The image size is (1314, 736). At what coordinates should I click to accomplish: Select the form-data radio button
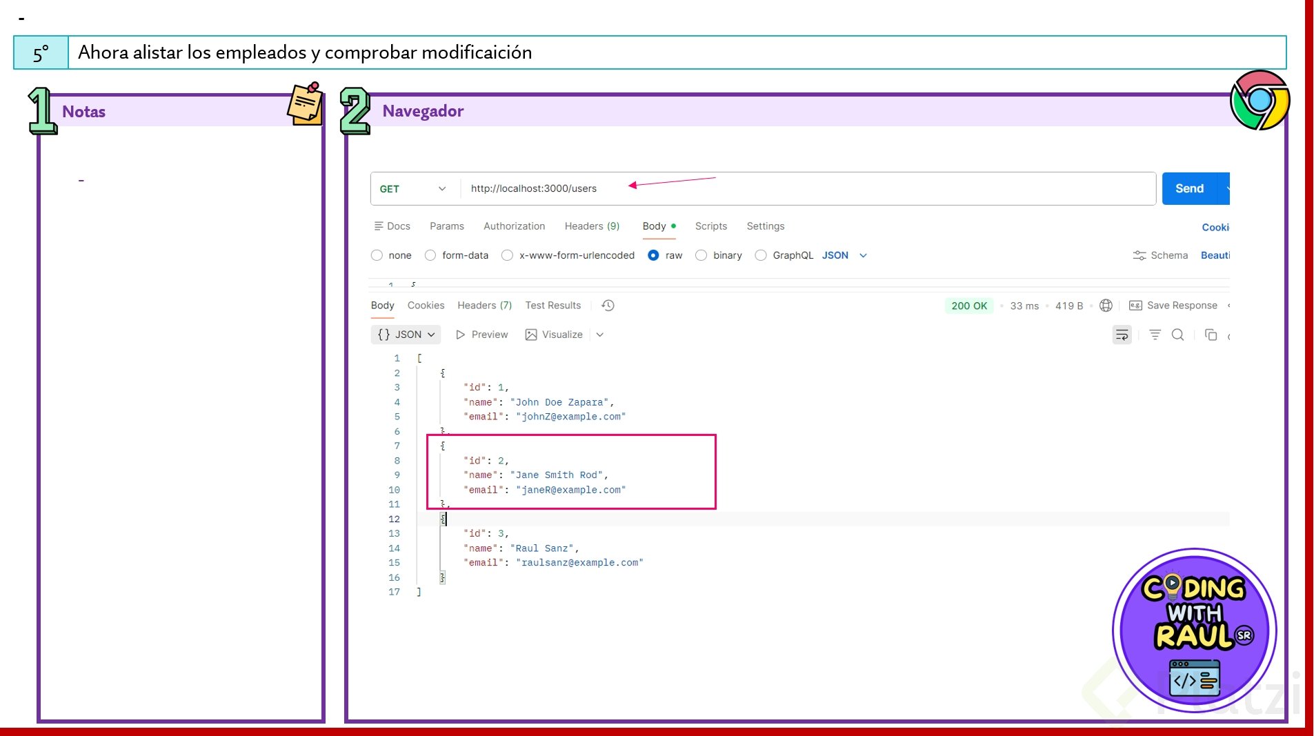(x=430, y=255)
